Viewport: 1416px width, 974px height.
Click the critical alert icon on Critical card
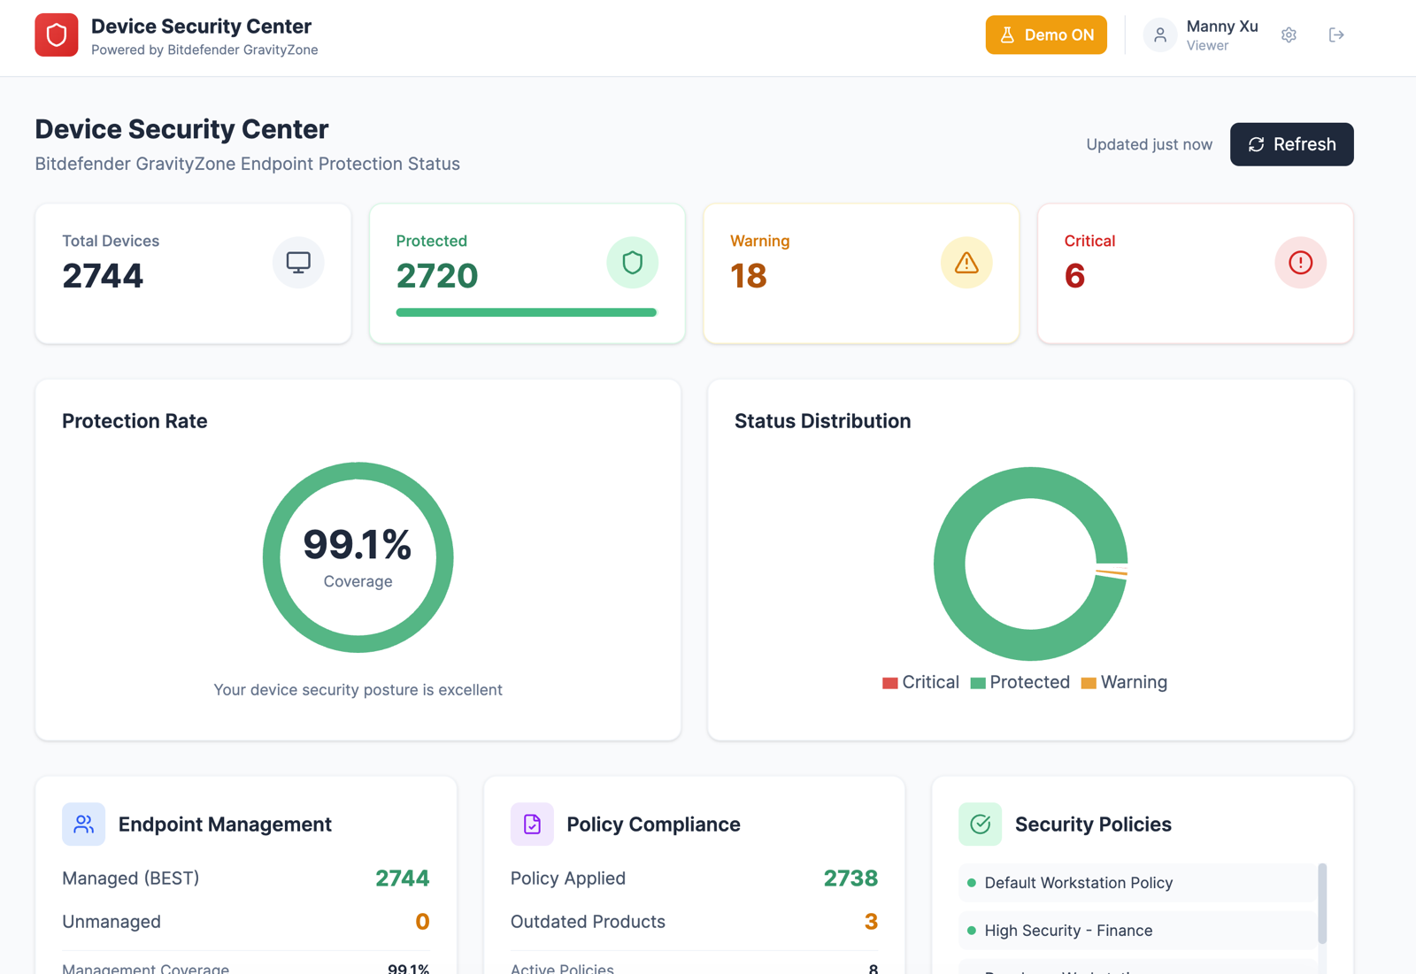pyautogui.click(x=1300, y=262)
